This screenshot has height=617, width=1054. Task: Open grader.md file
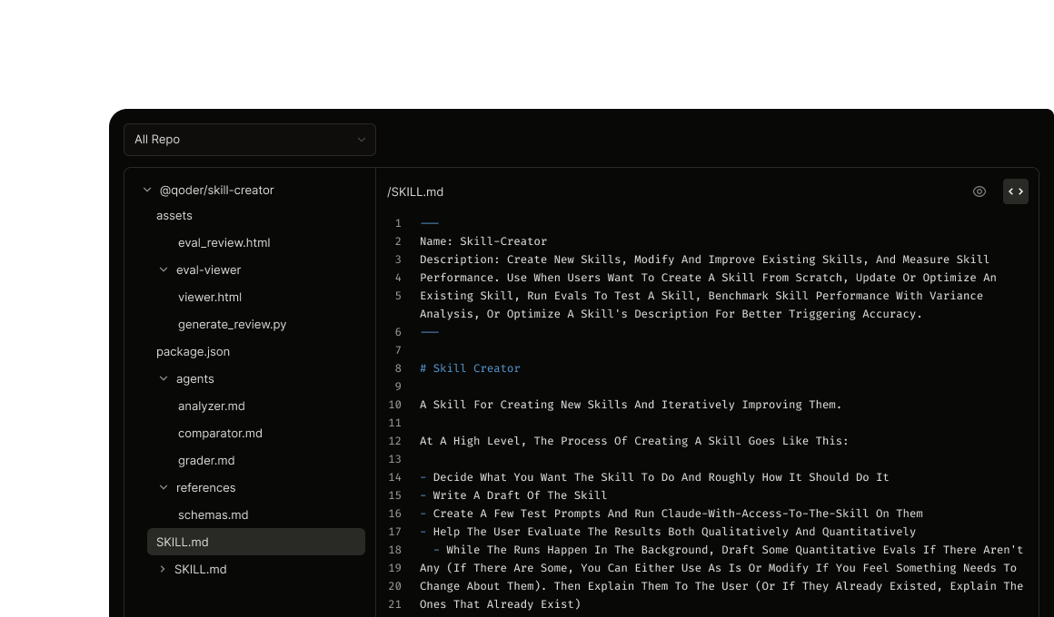(x=206, y=461)
